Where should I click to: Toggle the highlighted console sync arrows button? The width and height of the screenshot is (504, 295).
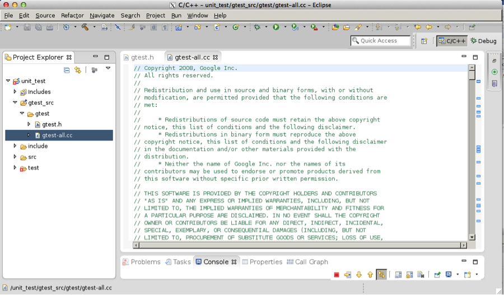click(381, 274)
